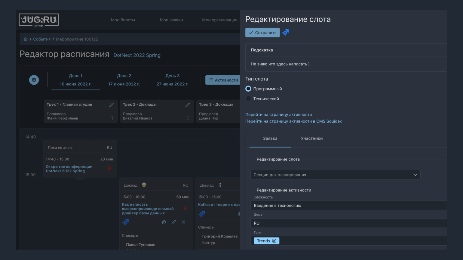The image size is (463, 260).
Task: Open schedule settings gear icon
Action: point(34,80)
